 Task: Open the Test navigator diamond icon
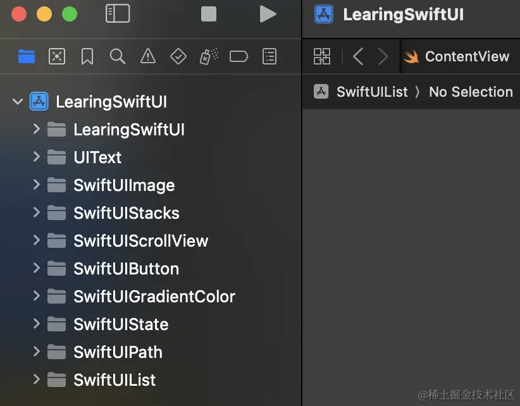click(178, 56)
